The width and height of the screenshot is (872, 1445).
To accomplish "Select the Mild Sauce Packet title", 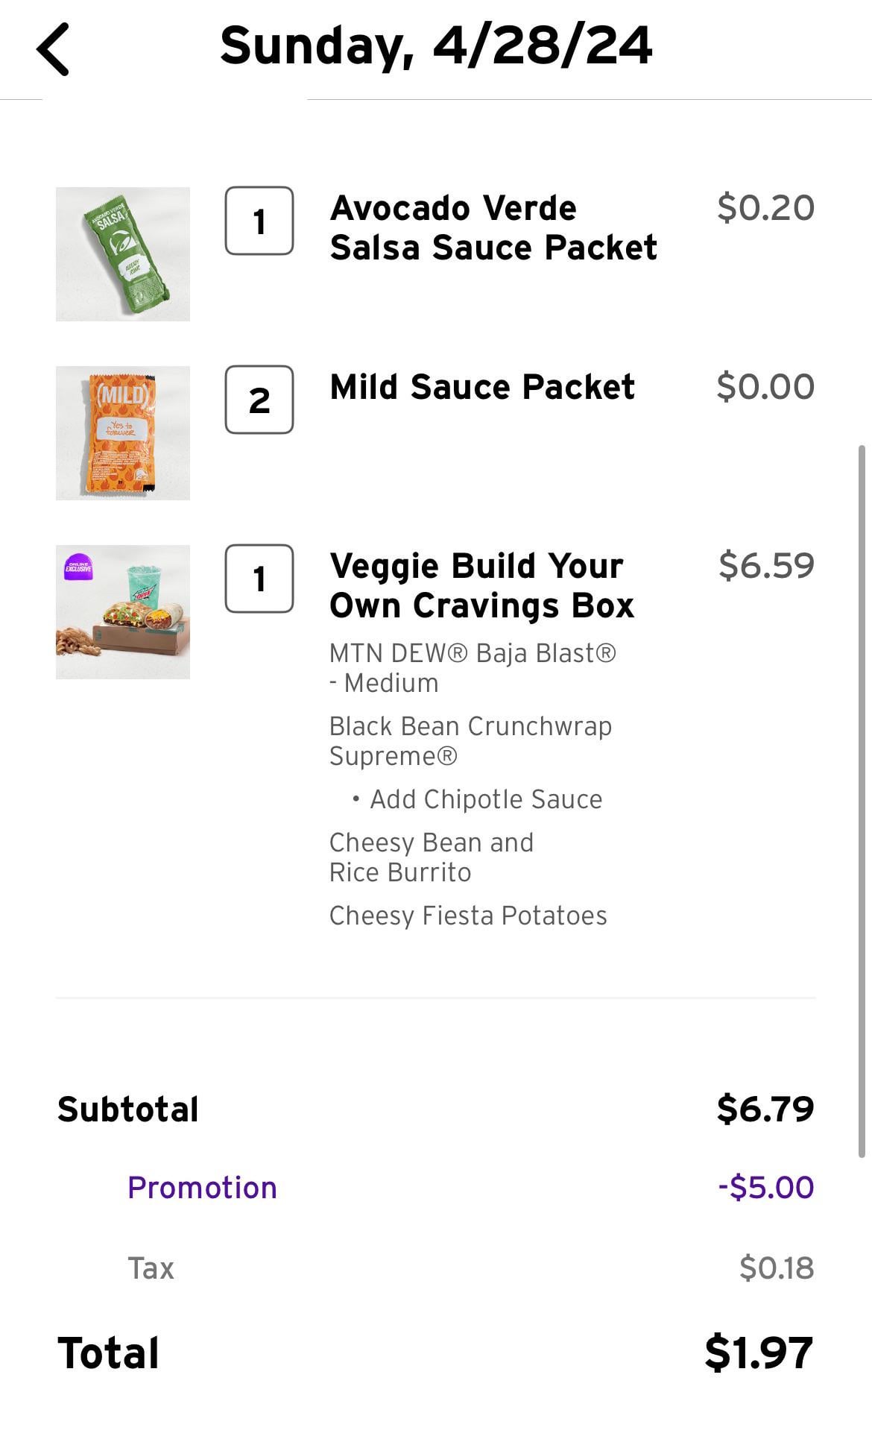I will 482,387.
